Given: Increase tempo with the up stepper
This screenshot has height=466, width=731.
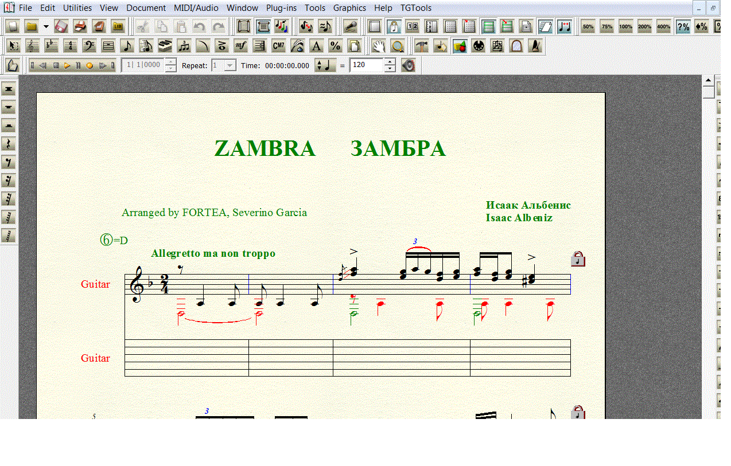Looking at the screenshot, I should [390, 62].
